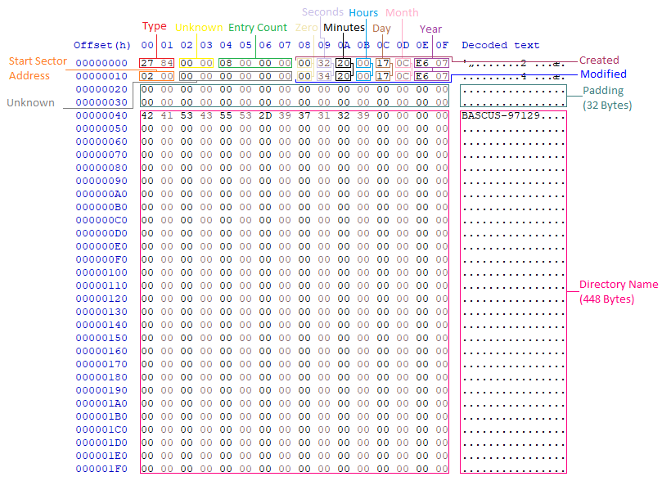Click the Directory Name (448 Bytes) label
The image size is (662, 481).
click(618, 291)
